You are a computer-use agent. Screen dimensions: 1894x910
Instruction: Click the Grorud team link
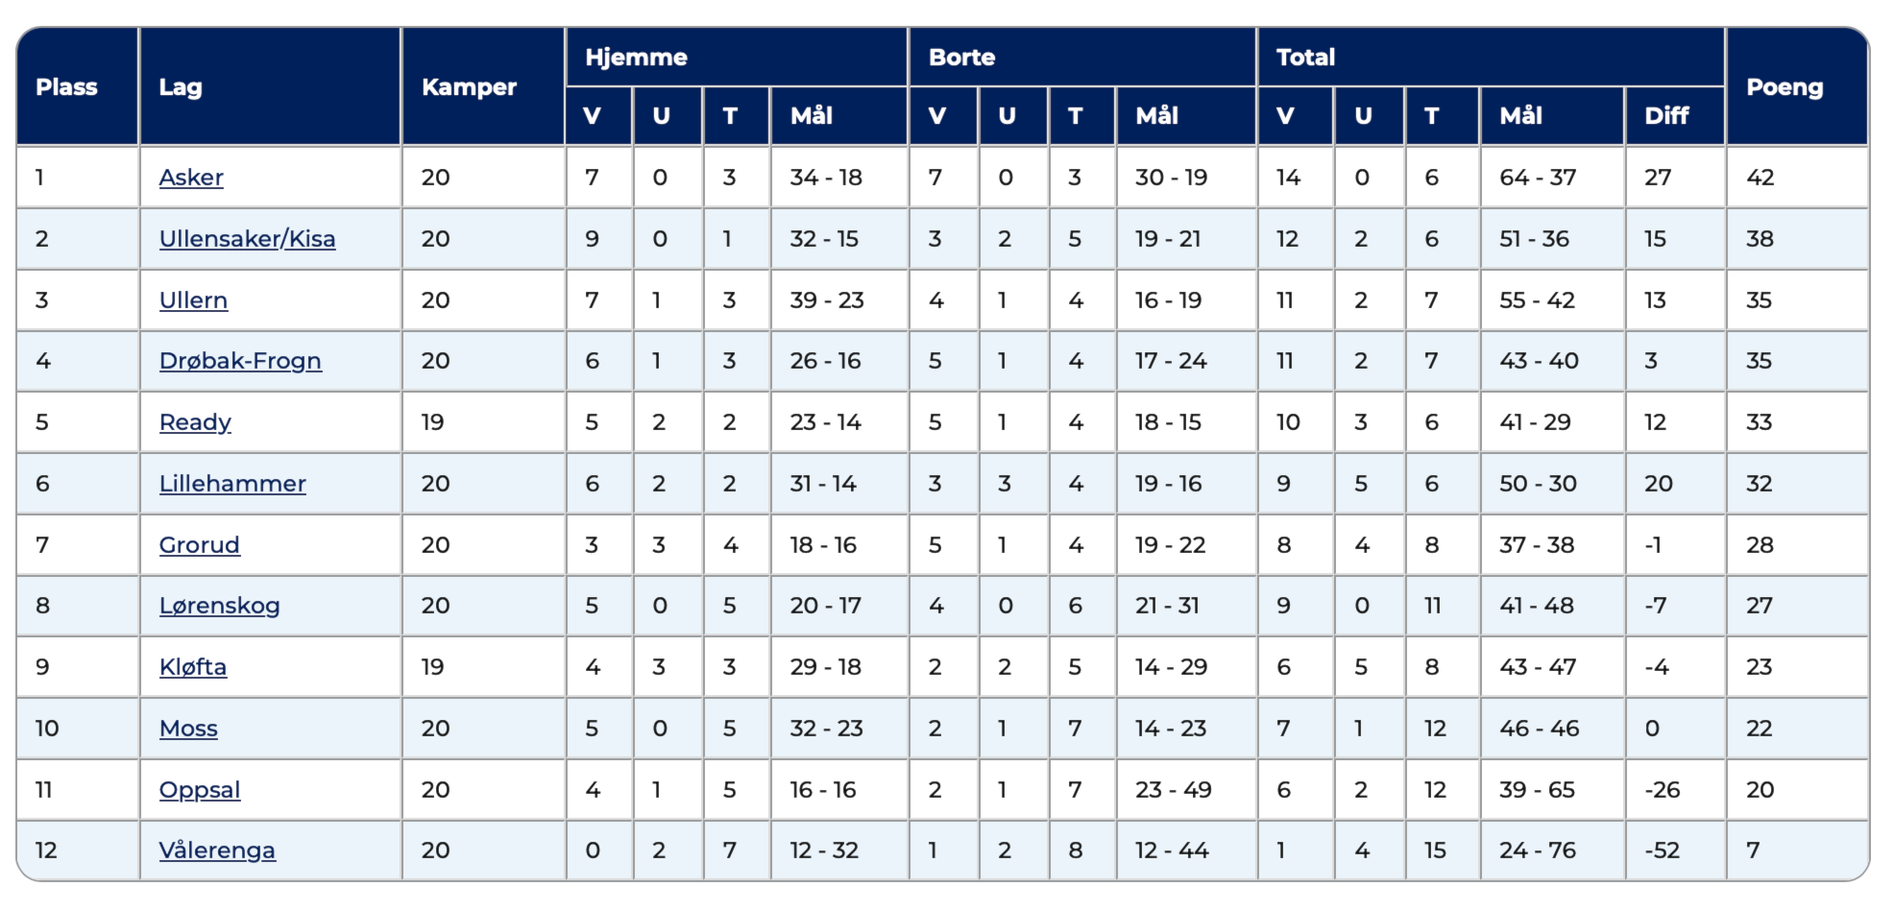199,545
